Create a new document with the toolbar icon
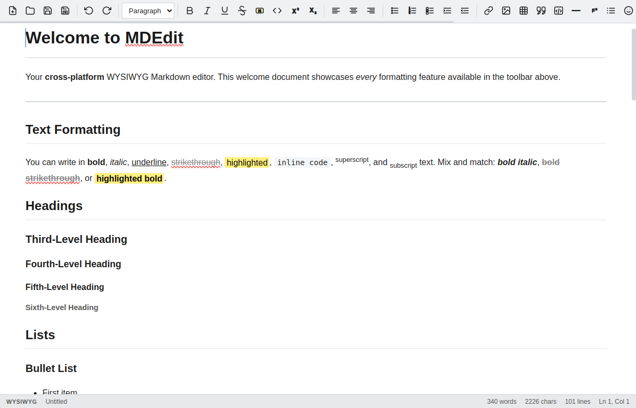Image resolution: width=636 pixels, height=408 pixels. pyautogui.click(x=13, y=11)
